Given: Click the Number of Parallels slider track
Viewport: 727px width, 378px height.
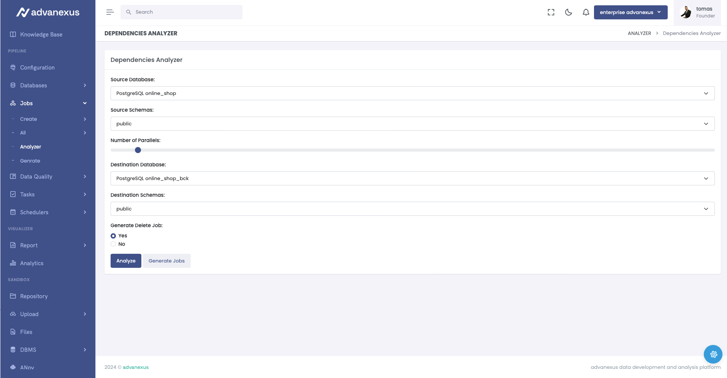Looking at the screenshot, I should (412, 150).
